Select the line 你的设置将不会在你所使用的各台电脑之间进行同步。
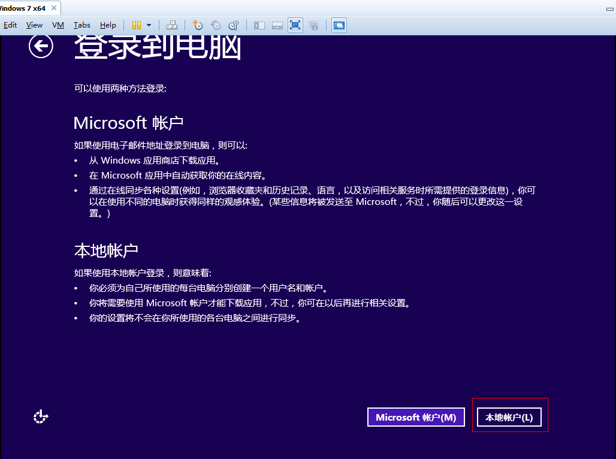This screenshot has height=459, width=616. point(195,318)
